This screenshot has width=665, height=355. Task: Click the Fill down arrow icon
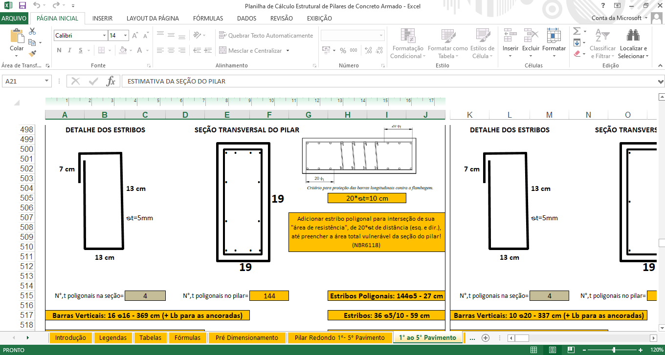[576, 42]
